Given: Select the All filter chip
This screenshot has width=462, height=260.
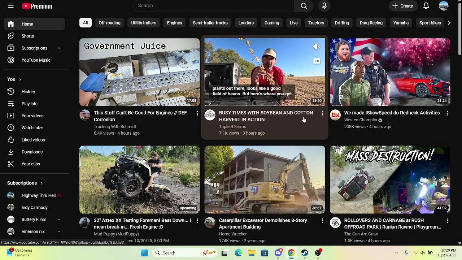Looking at the screenshot, I should point(86,23).
